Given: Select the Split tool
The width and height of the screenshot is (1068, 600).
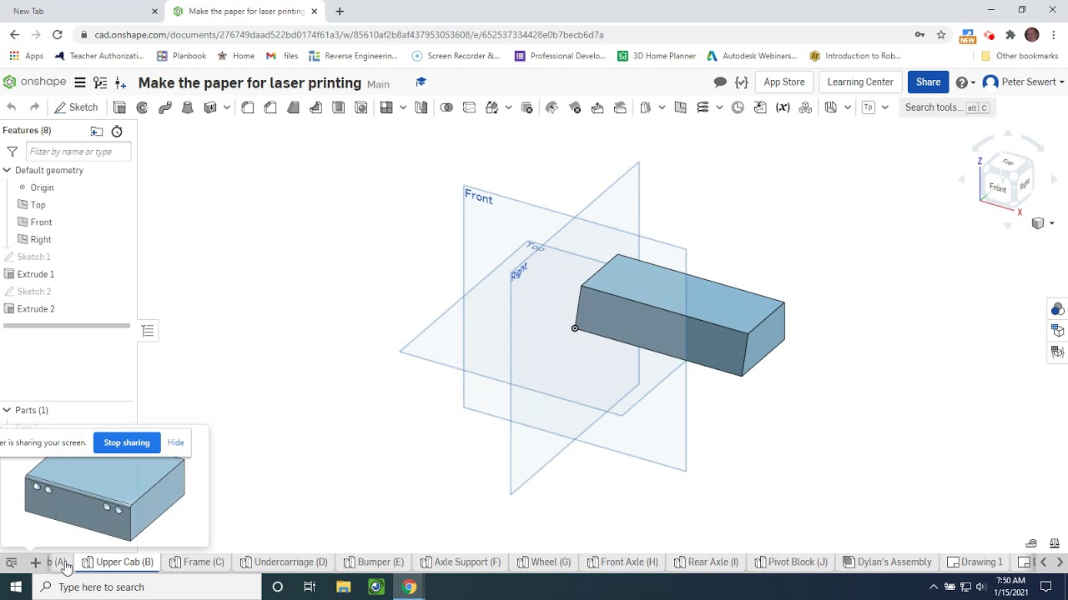Looking at the screenshot, I should (469, 107).
